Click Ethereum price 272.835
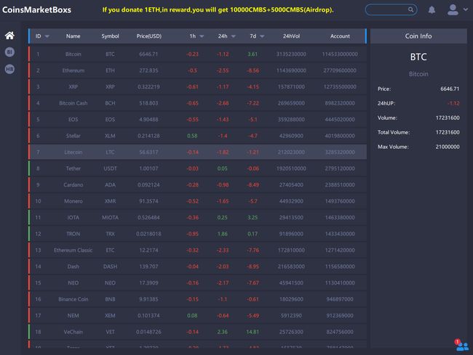This screenshot has width=473, height=355. pyautogui.click(x=148, y=70)
